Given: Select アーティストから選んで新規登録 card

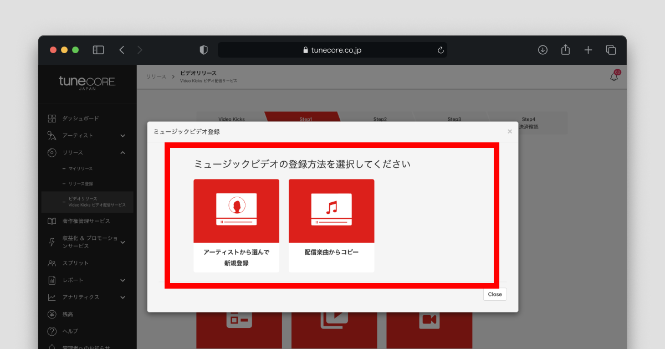Looking at the screenshot, I should pos(236,225).
